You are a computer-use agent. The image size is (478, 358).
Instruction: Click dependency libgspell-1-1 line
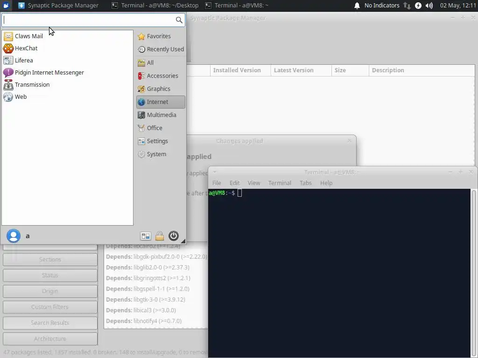[148, 289]
